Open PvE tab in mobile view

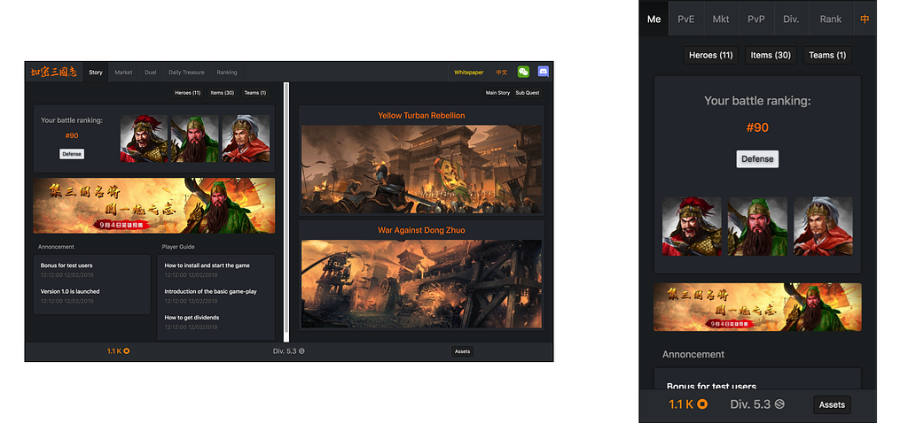click(x=686, y=19)
